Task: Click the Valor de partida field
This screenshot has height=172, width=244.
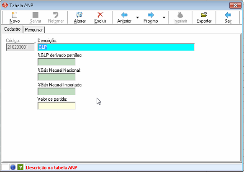Action: click(x=57, y=106)
